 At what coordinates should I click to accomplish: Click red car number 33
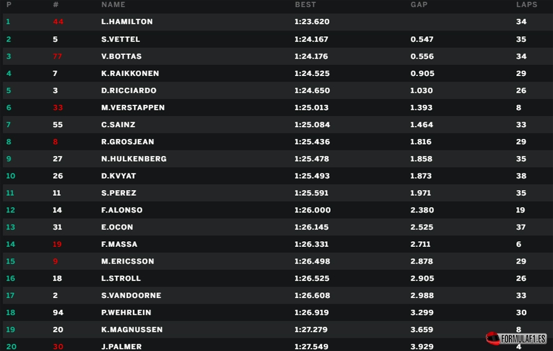point(58,107)
